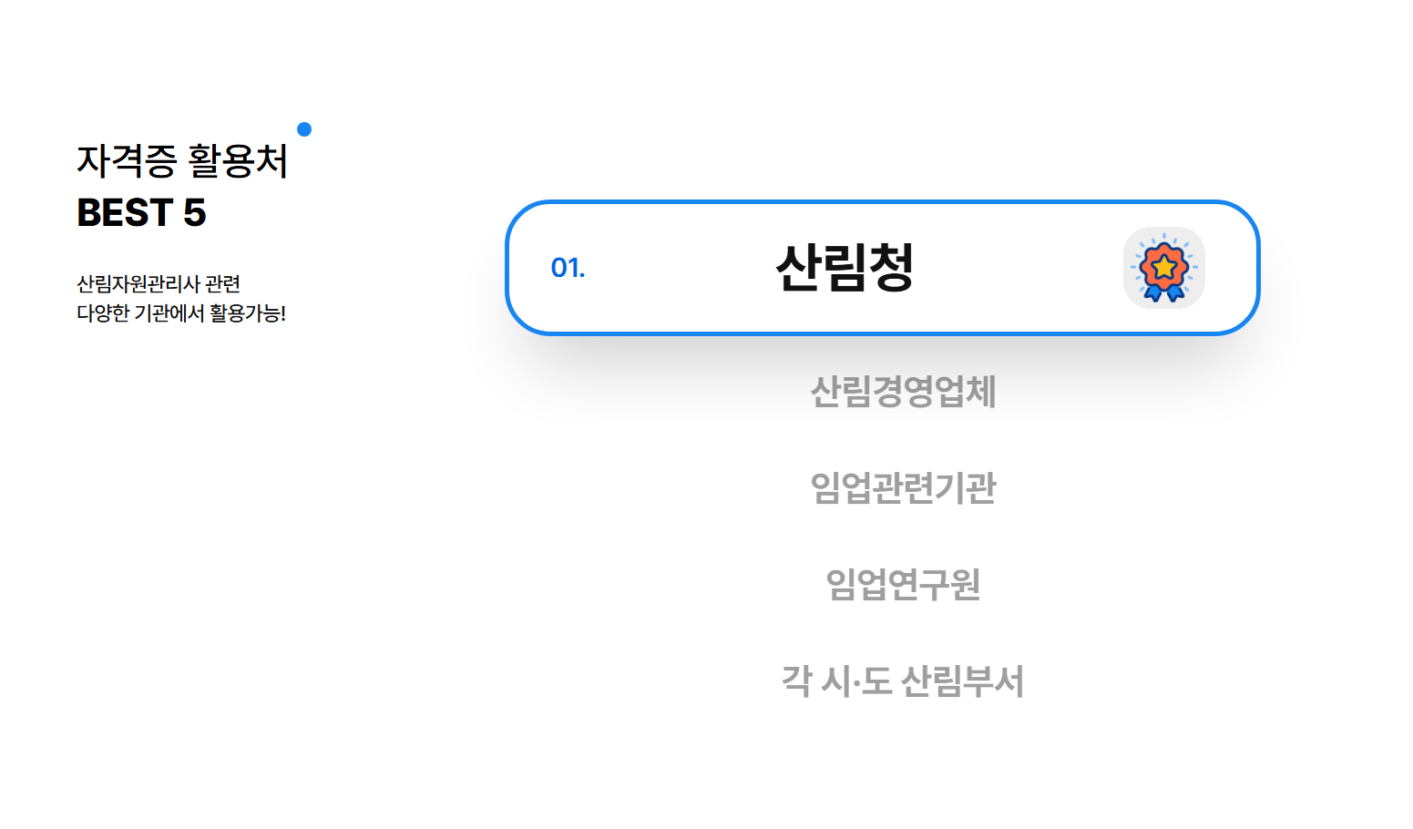Click the 자격증 word in heading
Viewport: 1413px width, 829px height.
(x=127, y=161)
